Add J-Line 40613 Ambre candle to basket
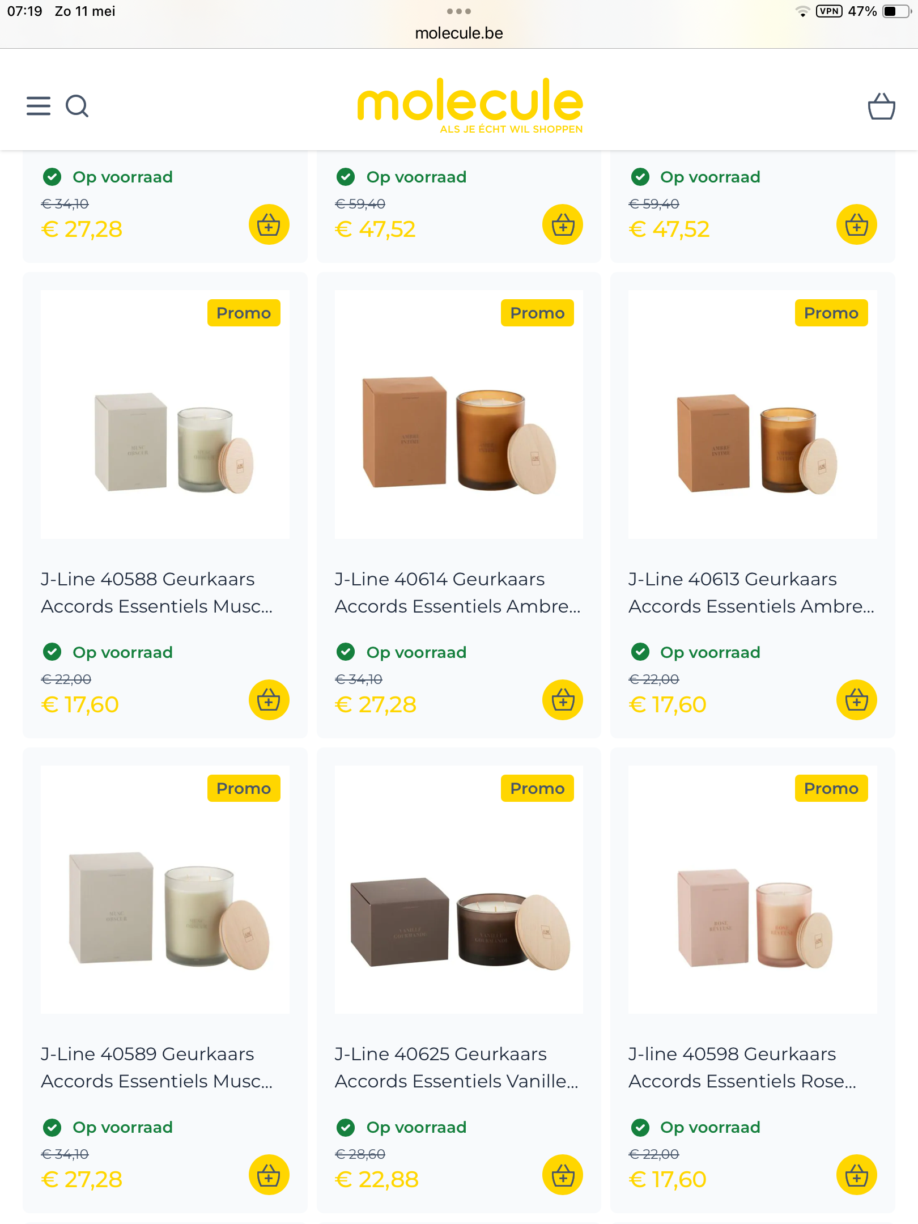 (x=856, y=700)
